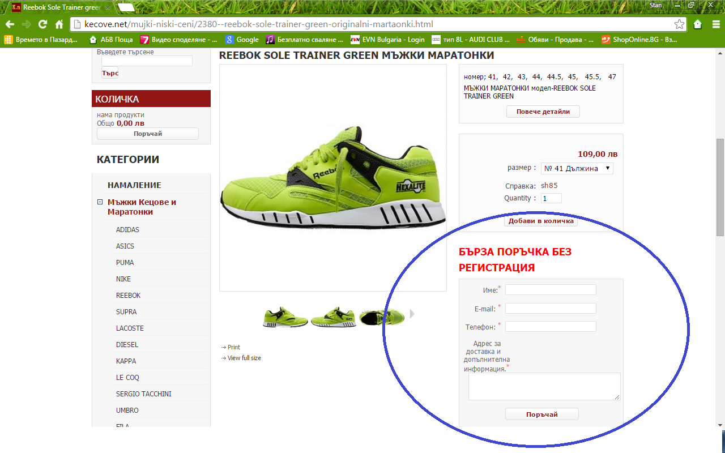Close the Reebok Sole Trainer tab

pyautogui.click(x=108, y=7)
